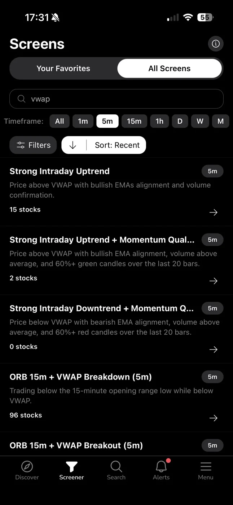Switch to Your Favorites
This screenshot has width=233, height=505.
point(63,69)
